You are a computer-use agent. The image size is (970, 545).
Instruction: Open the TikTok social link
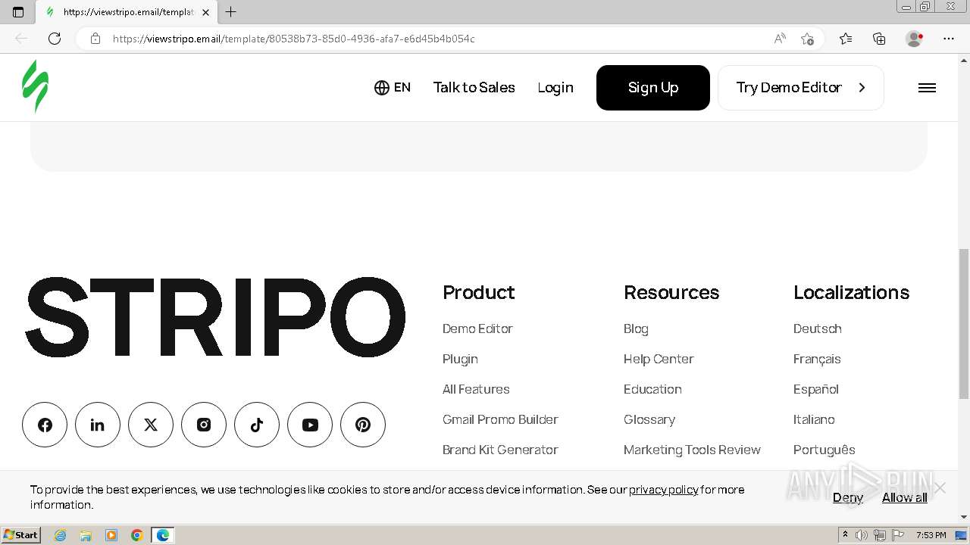[257, 425]
